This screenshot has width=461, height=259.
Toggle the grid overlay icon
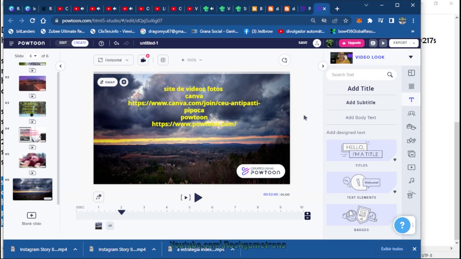coord(163,60)
